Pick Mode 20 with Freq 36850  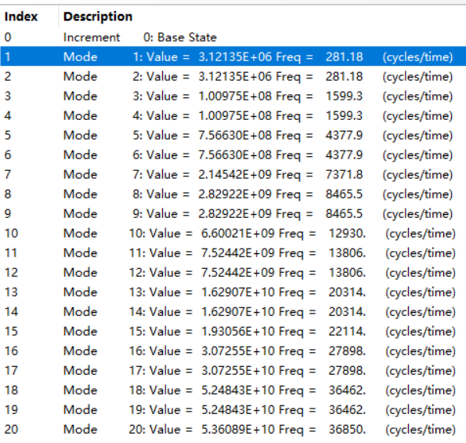pos(233,430)
